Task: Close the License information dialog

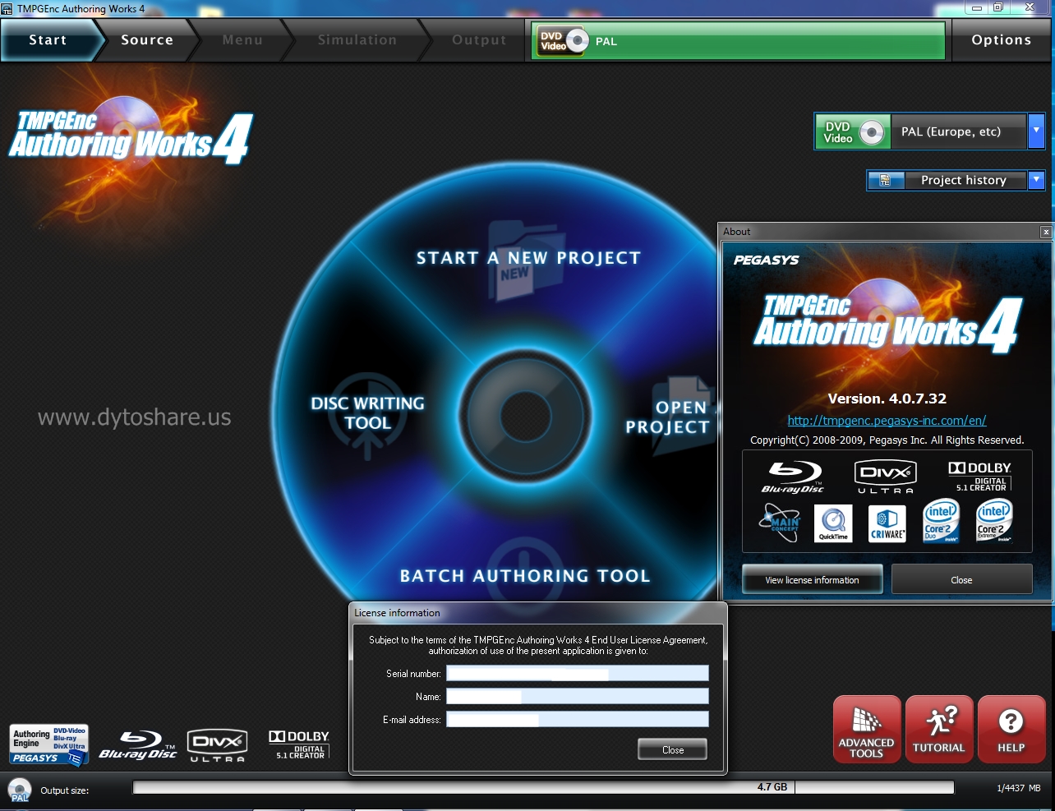Action: pyautogui.click(x=672, y=749)
